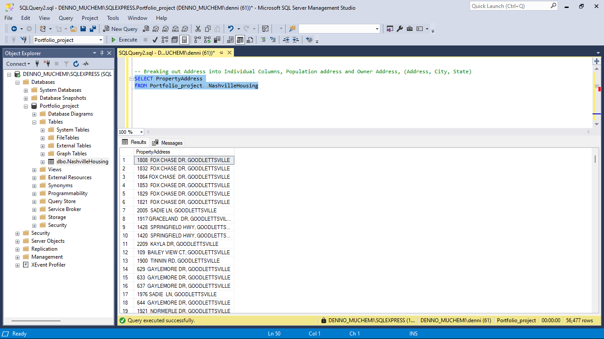The height and width of the screenshot is (339, 604).
Task: Comment out the selected lines
Action: [x=263, y=40]
